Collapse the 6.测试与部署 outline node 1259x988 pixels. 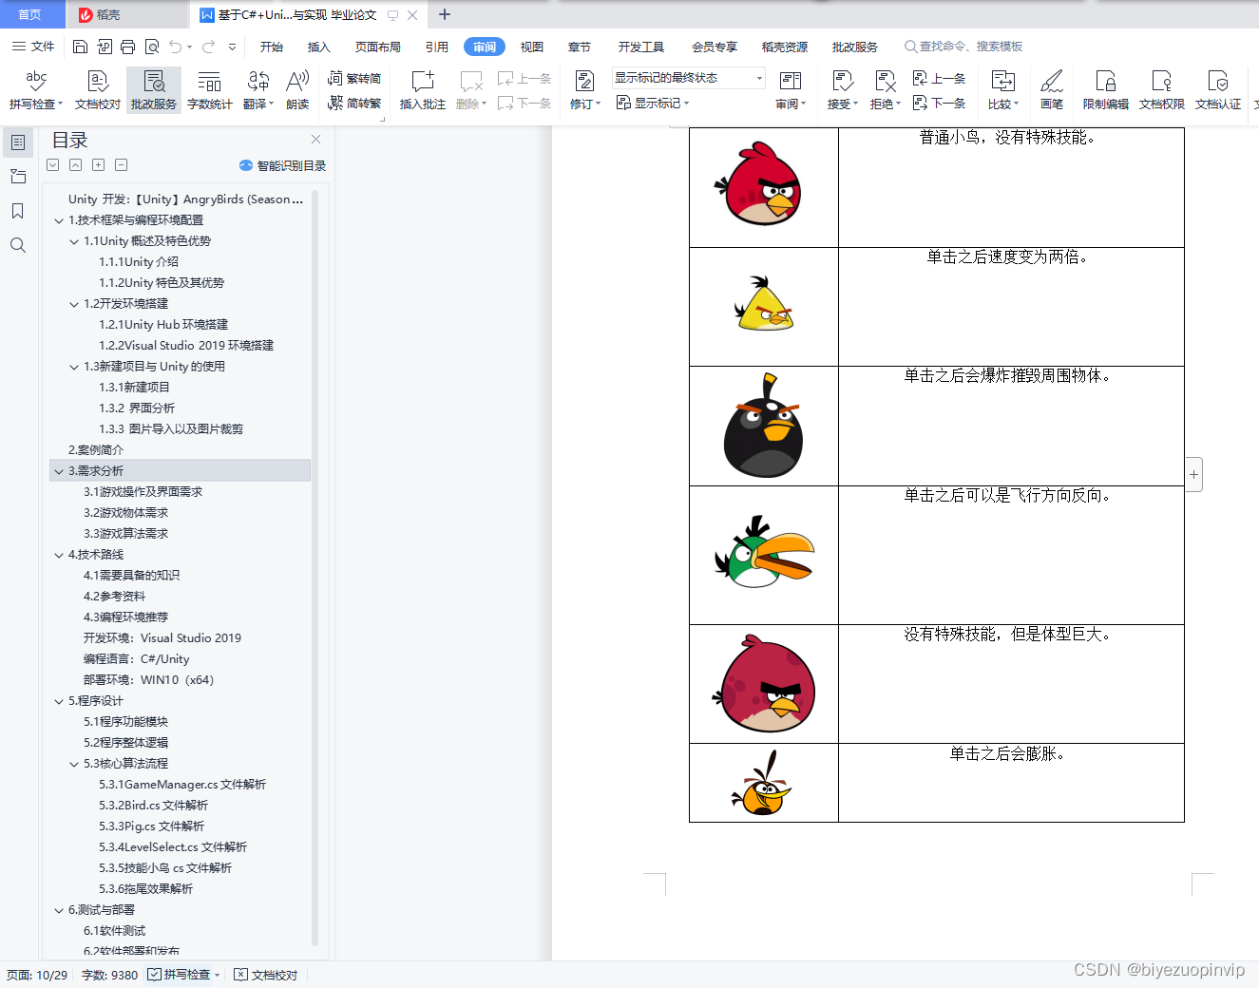[x=59, y=910]
